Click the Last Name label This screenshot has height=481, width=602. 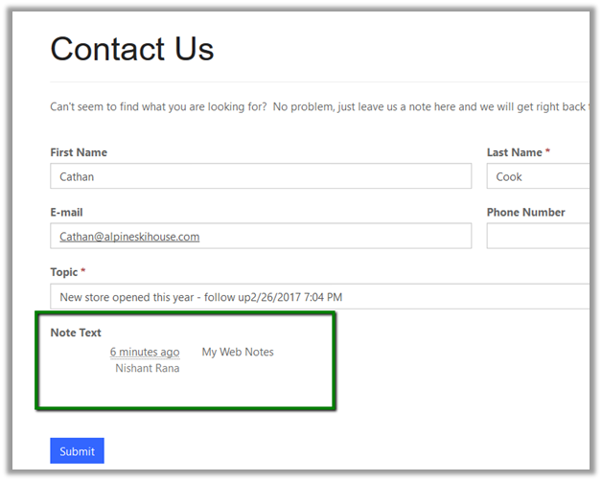tap(514, 152)
